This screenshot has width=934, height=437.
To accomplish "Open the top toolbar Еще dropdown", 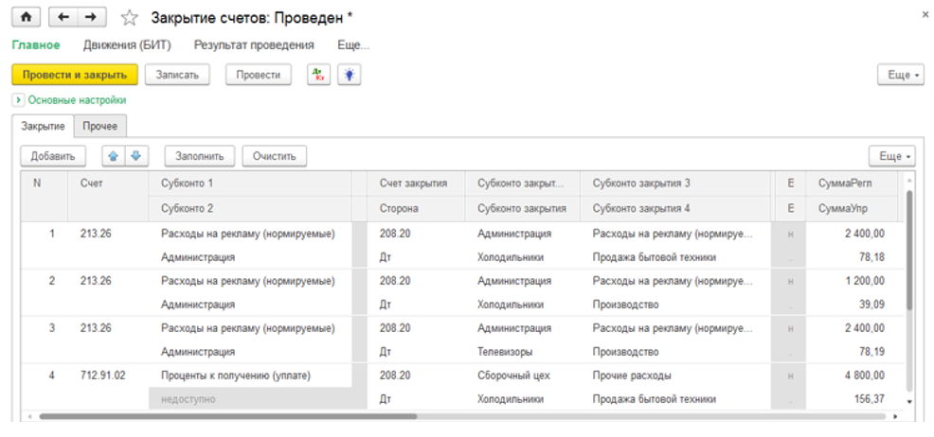I will pos(900,75).
